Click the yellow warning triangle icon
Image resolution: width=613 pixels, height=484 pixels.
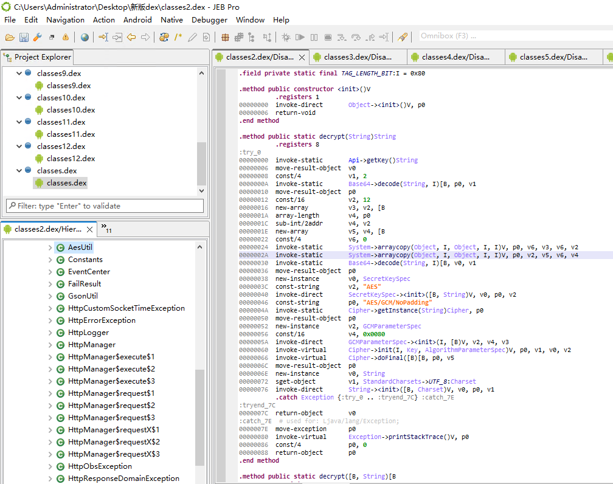point(66,37)
